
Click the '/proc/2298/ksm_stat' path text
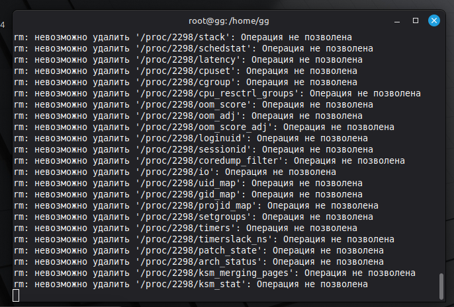(x=191, y=285)
